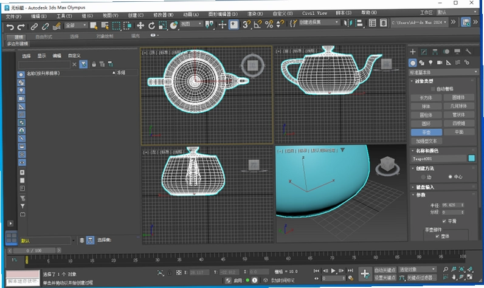Open the Motion command panel tab
This screenshot has height=288, width=484.
[446, 52]
